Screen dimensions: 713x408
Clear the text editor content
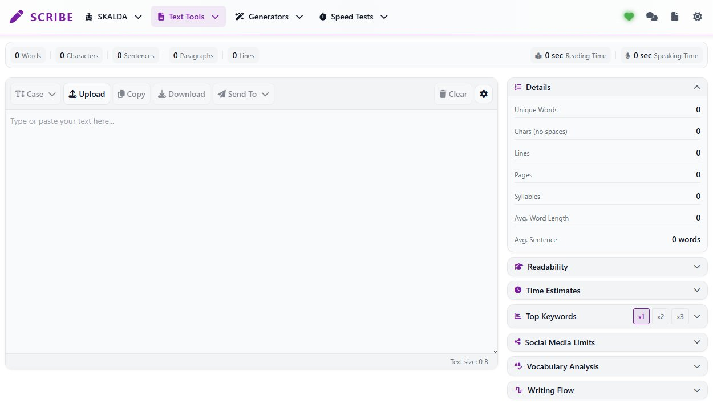pos(453,93)
